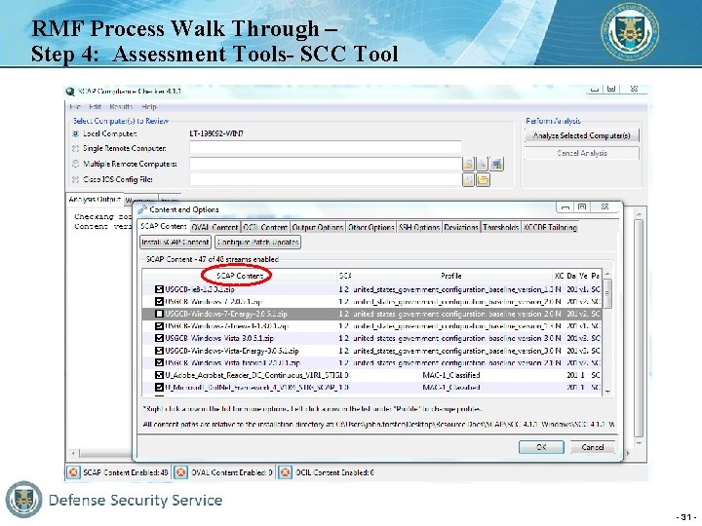
Task: Click Configure Patch Updates button
Action: coord(257,242)
